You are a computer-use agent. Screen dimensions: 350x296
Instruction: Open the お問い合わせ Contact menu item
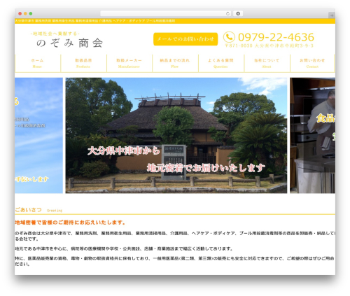pyautogui.click(x=312, y=63)
